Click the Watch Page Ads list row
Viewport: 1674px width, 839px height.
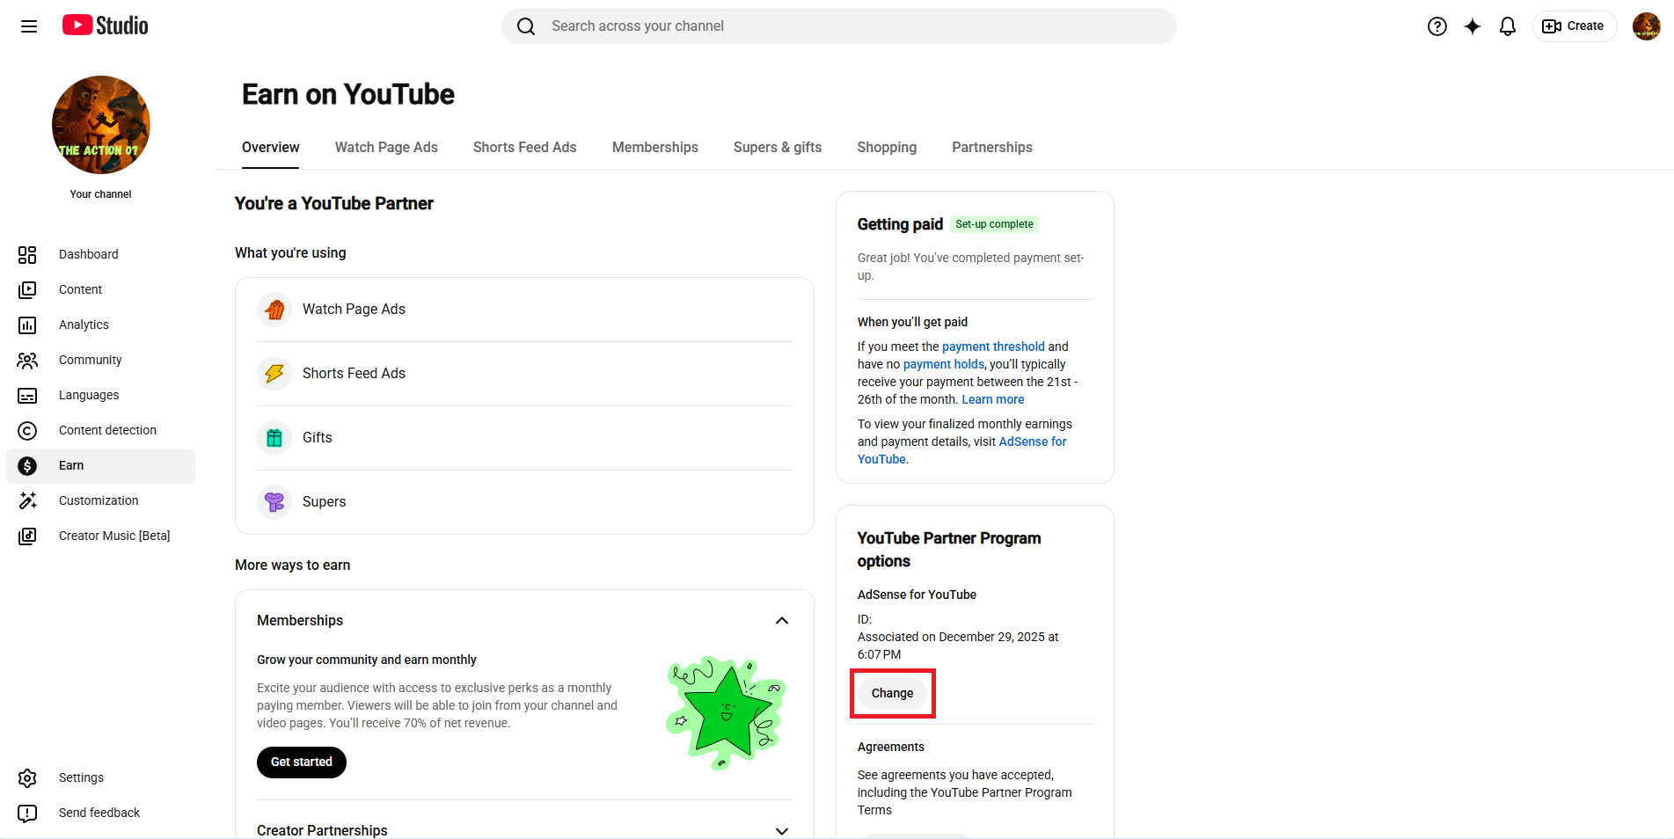point(524,310)
